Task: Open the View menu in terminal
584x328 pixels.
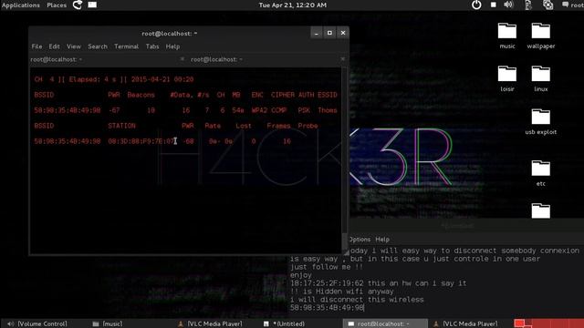Action: tap(74, 46)
